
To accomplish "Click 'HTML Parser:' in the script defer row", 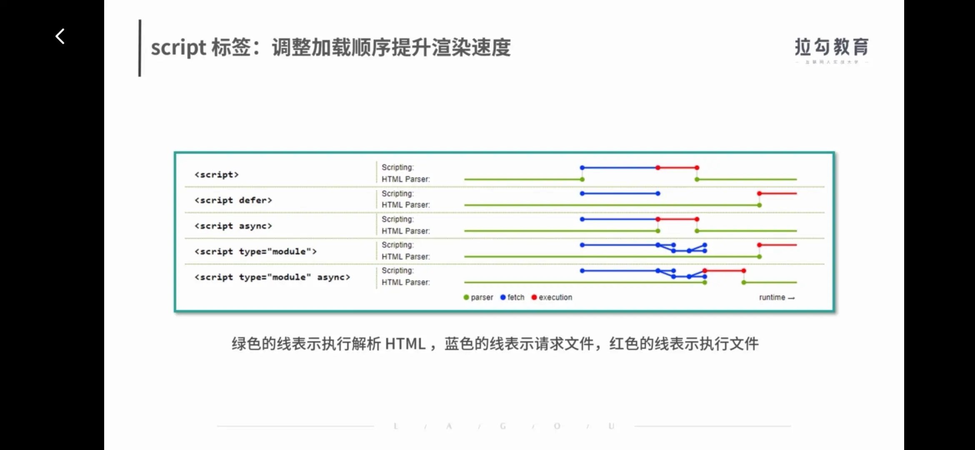I will coord(406,205).
